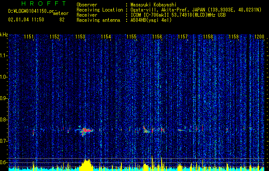
Task: Click the 1155 time marker
Action: point(131,36)
